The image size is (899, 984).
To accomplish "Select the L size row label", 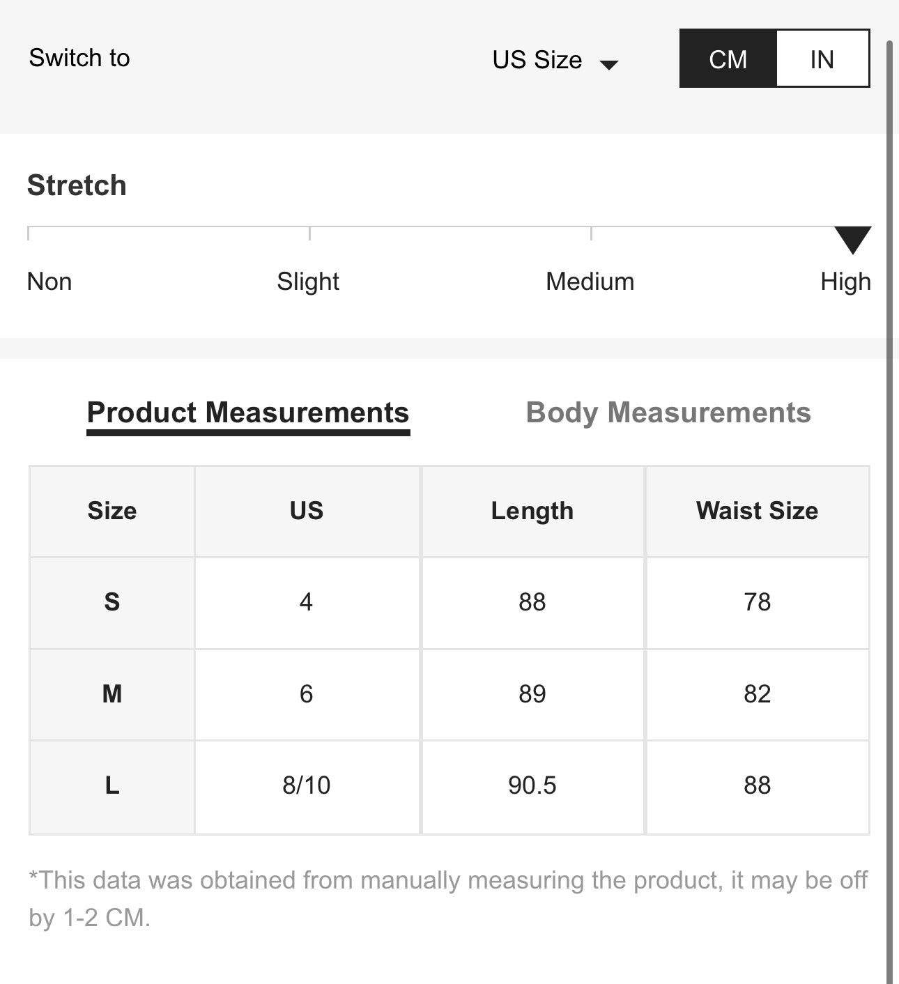I will 112,786.
